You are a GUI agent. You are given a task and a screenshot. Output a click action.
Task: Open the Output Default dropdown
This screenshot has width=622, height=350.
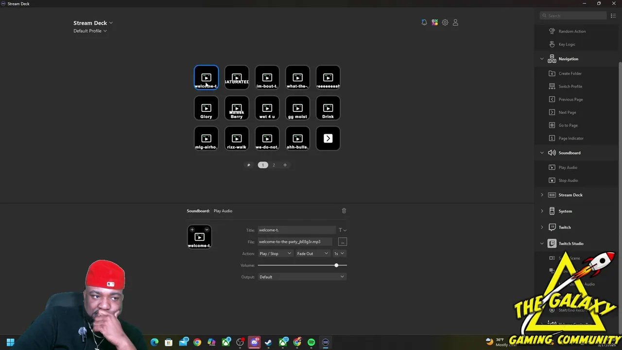302,277
